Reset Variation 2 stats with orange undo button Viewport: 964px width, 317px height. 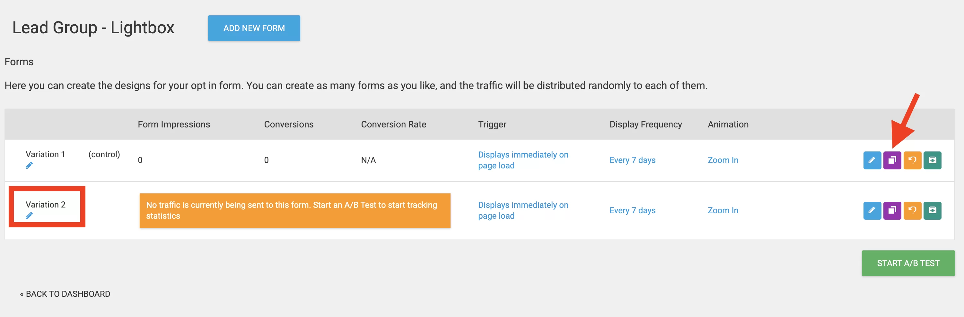coord(912,211)
